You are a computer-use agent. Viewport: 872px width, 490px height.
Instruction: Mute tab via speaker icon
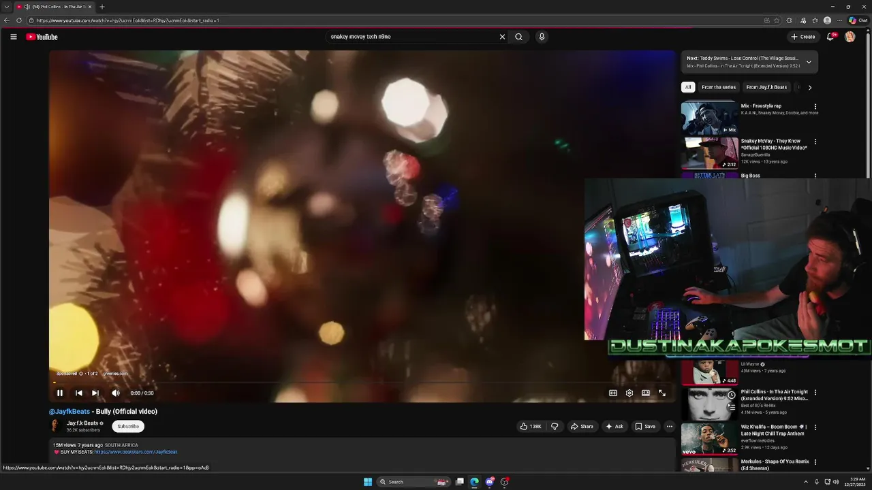[27, 7]
